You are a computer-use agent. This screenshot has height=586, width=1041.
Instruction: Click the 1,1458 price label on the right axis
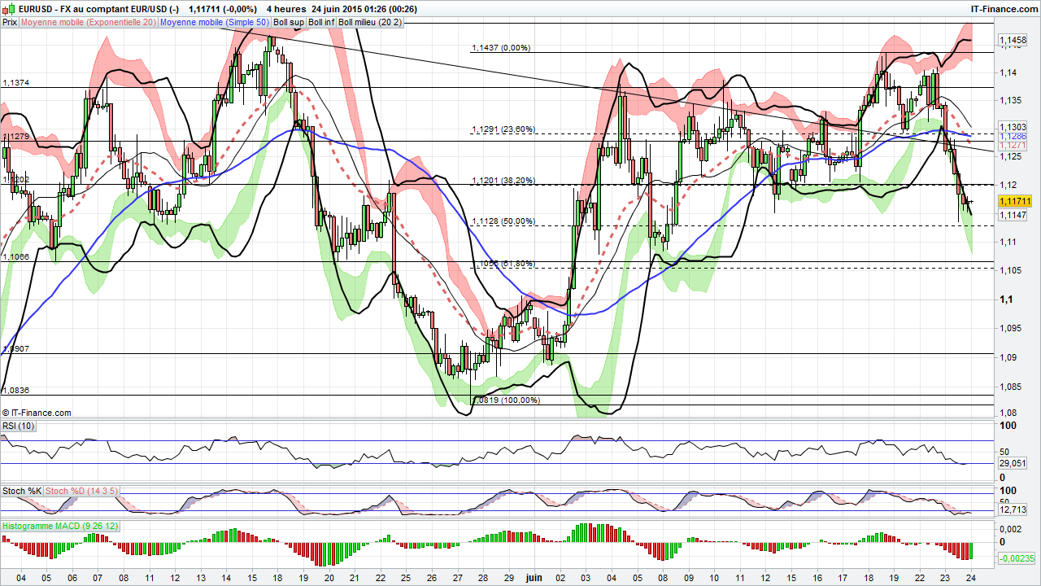click(x=1011, y=39)
